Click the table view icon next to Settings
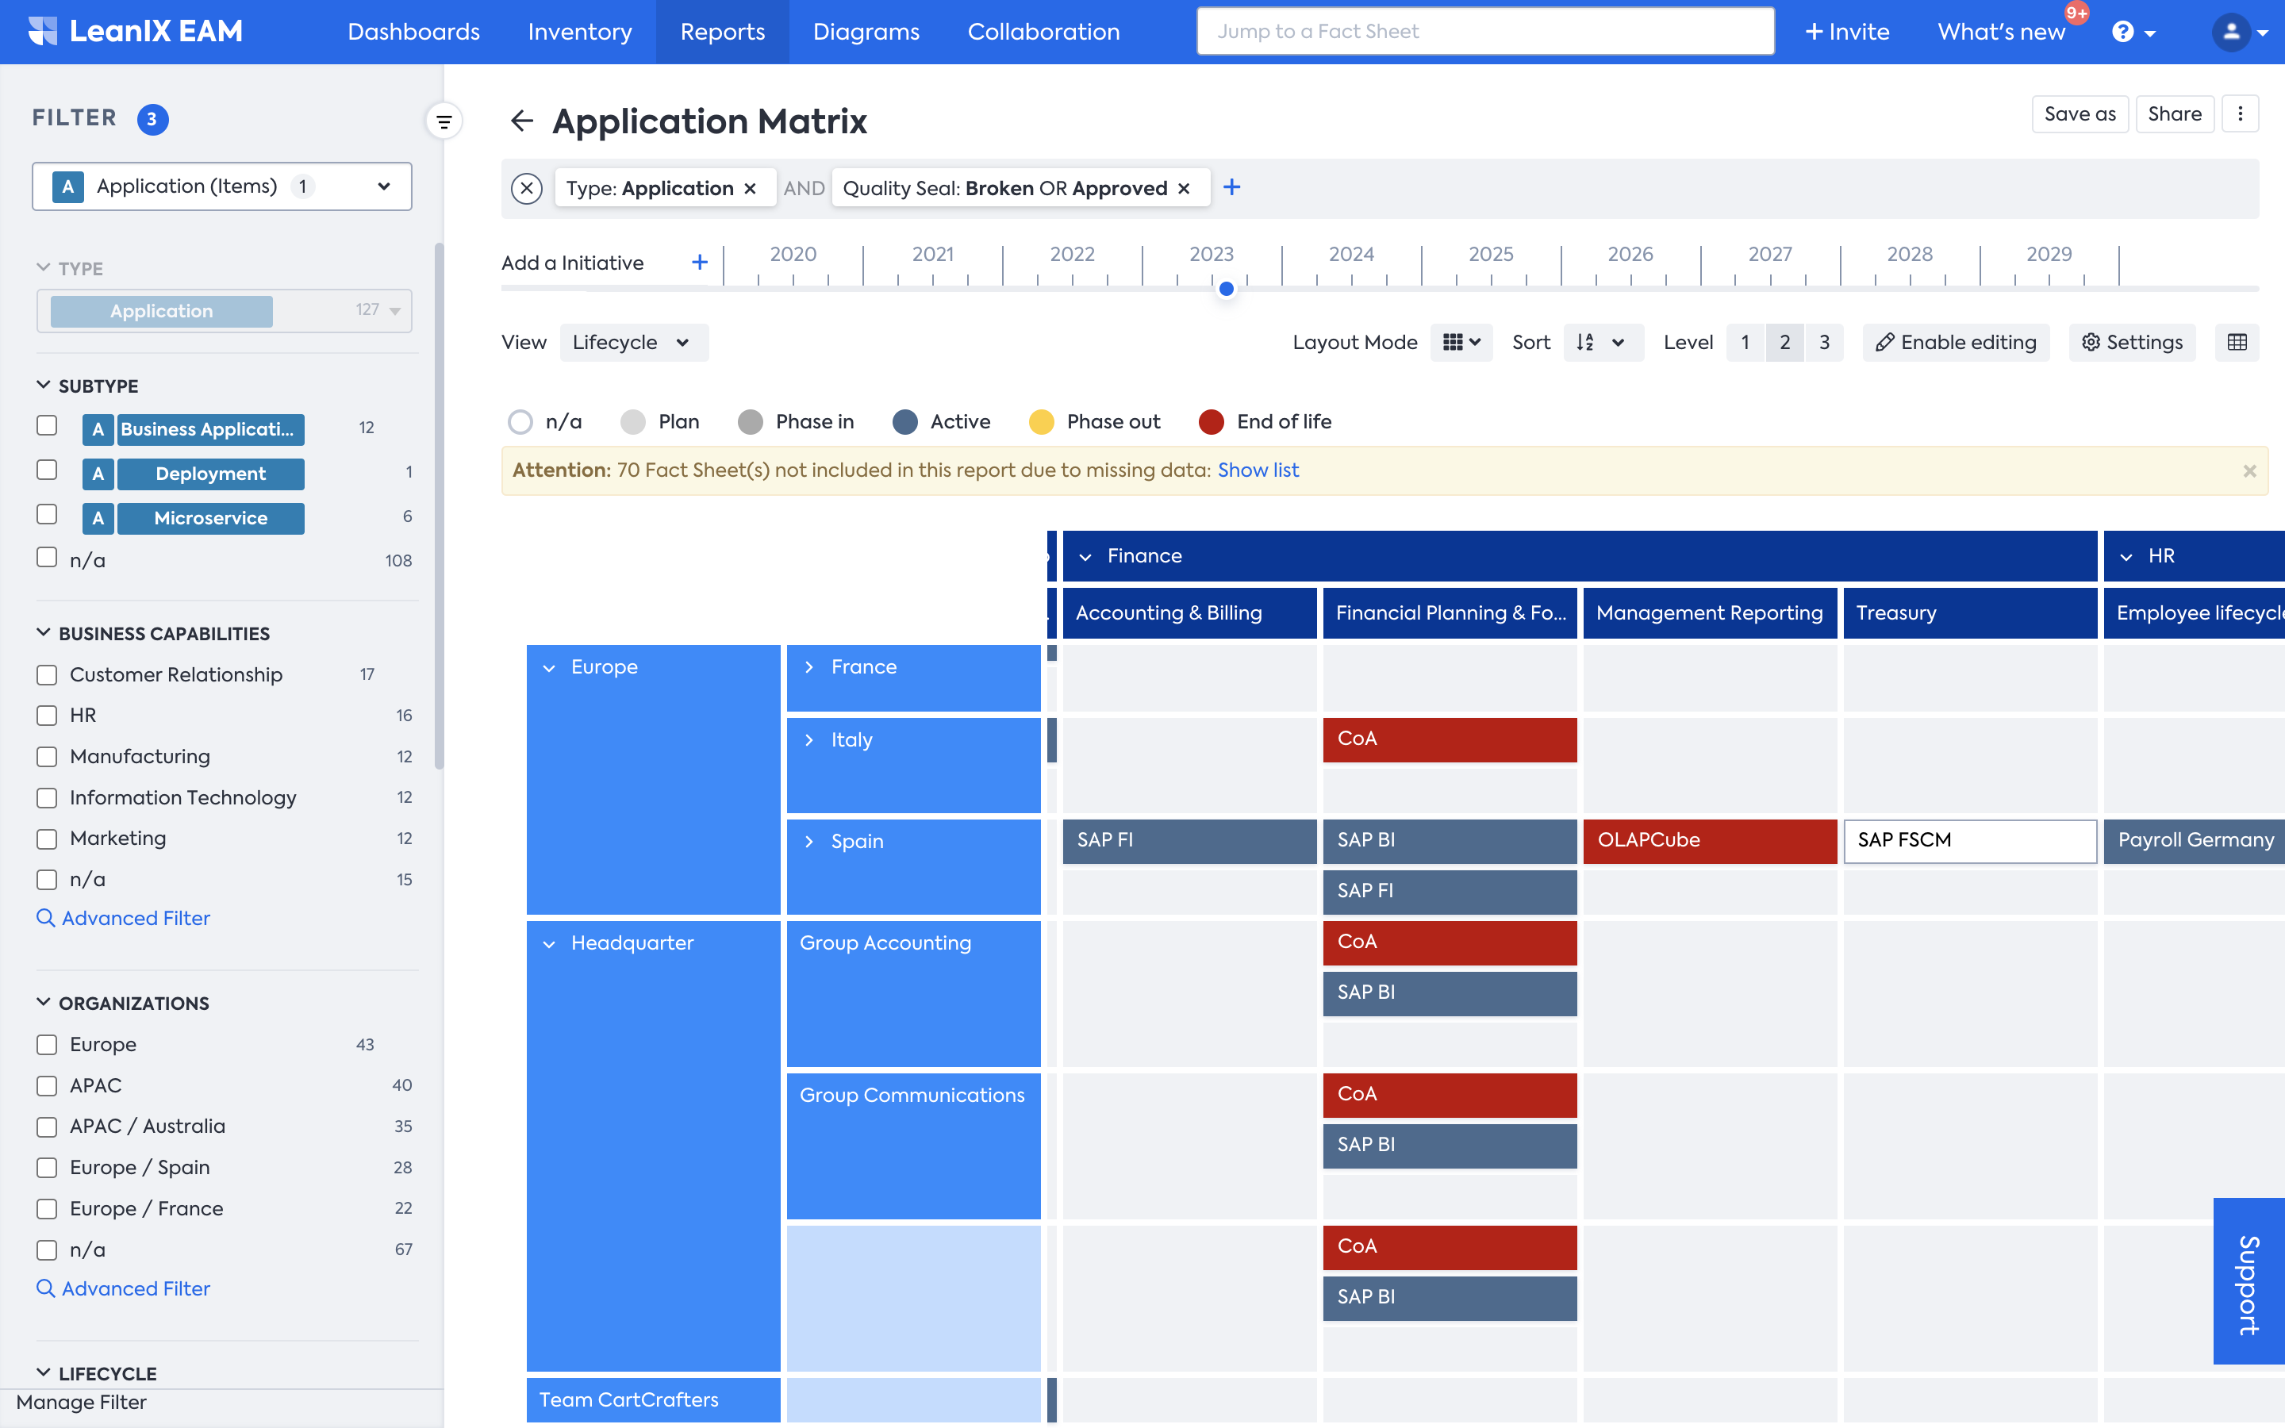Image resolution: width=2285 pixels, height=1428 pixels. (2237, 342)
